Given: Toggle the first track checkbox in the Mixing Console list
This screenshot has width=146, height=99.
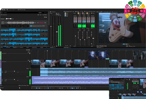Looking at the screenshot, I should (x=64, y=13).
